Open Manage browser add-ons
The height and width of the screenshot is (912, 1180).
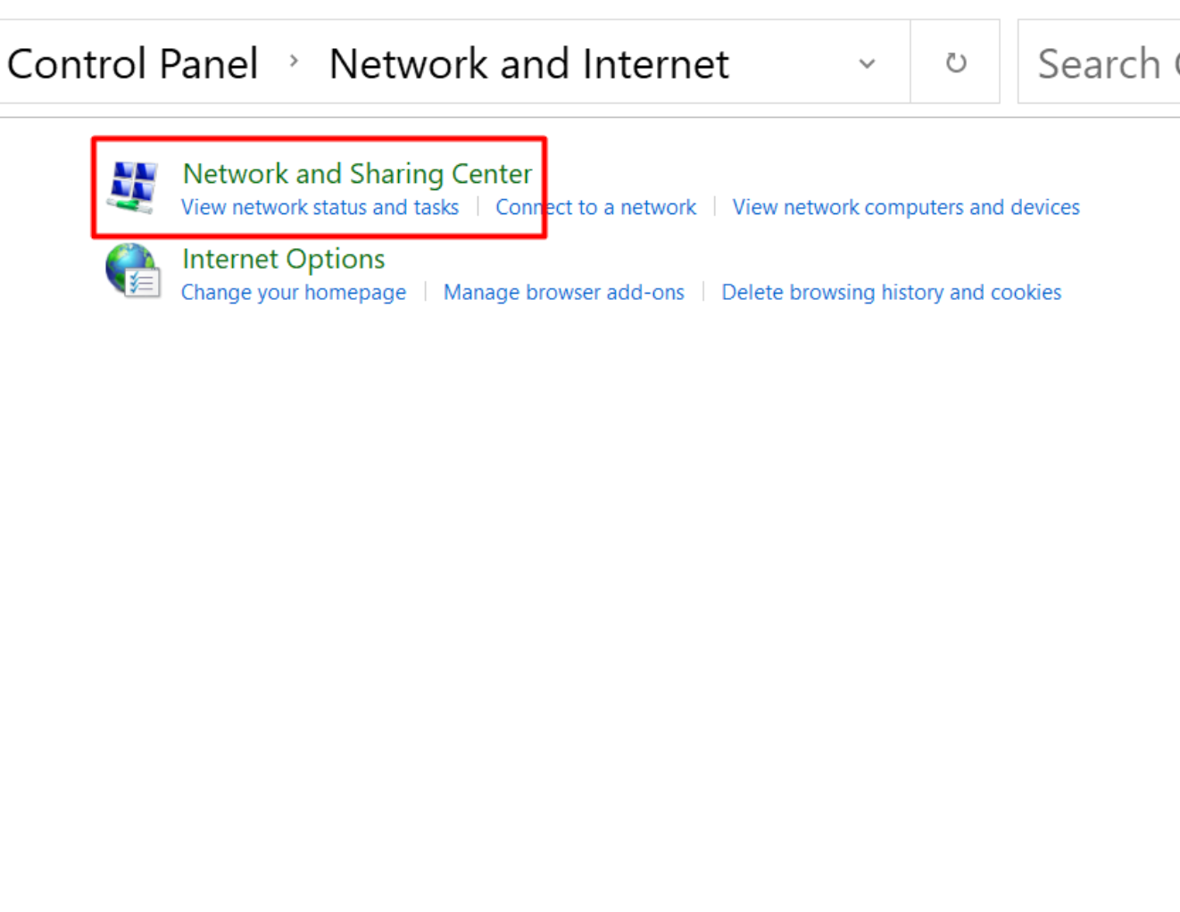(x=563, y=293)
